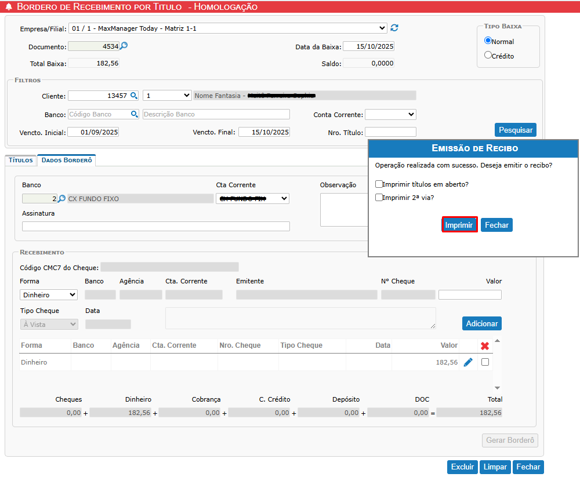Select the Crédito radio option

point(488,56)
